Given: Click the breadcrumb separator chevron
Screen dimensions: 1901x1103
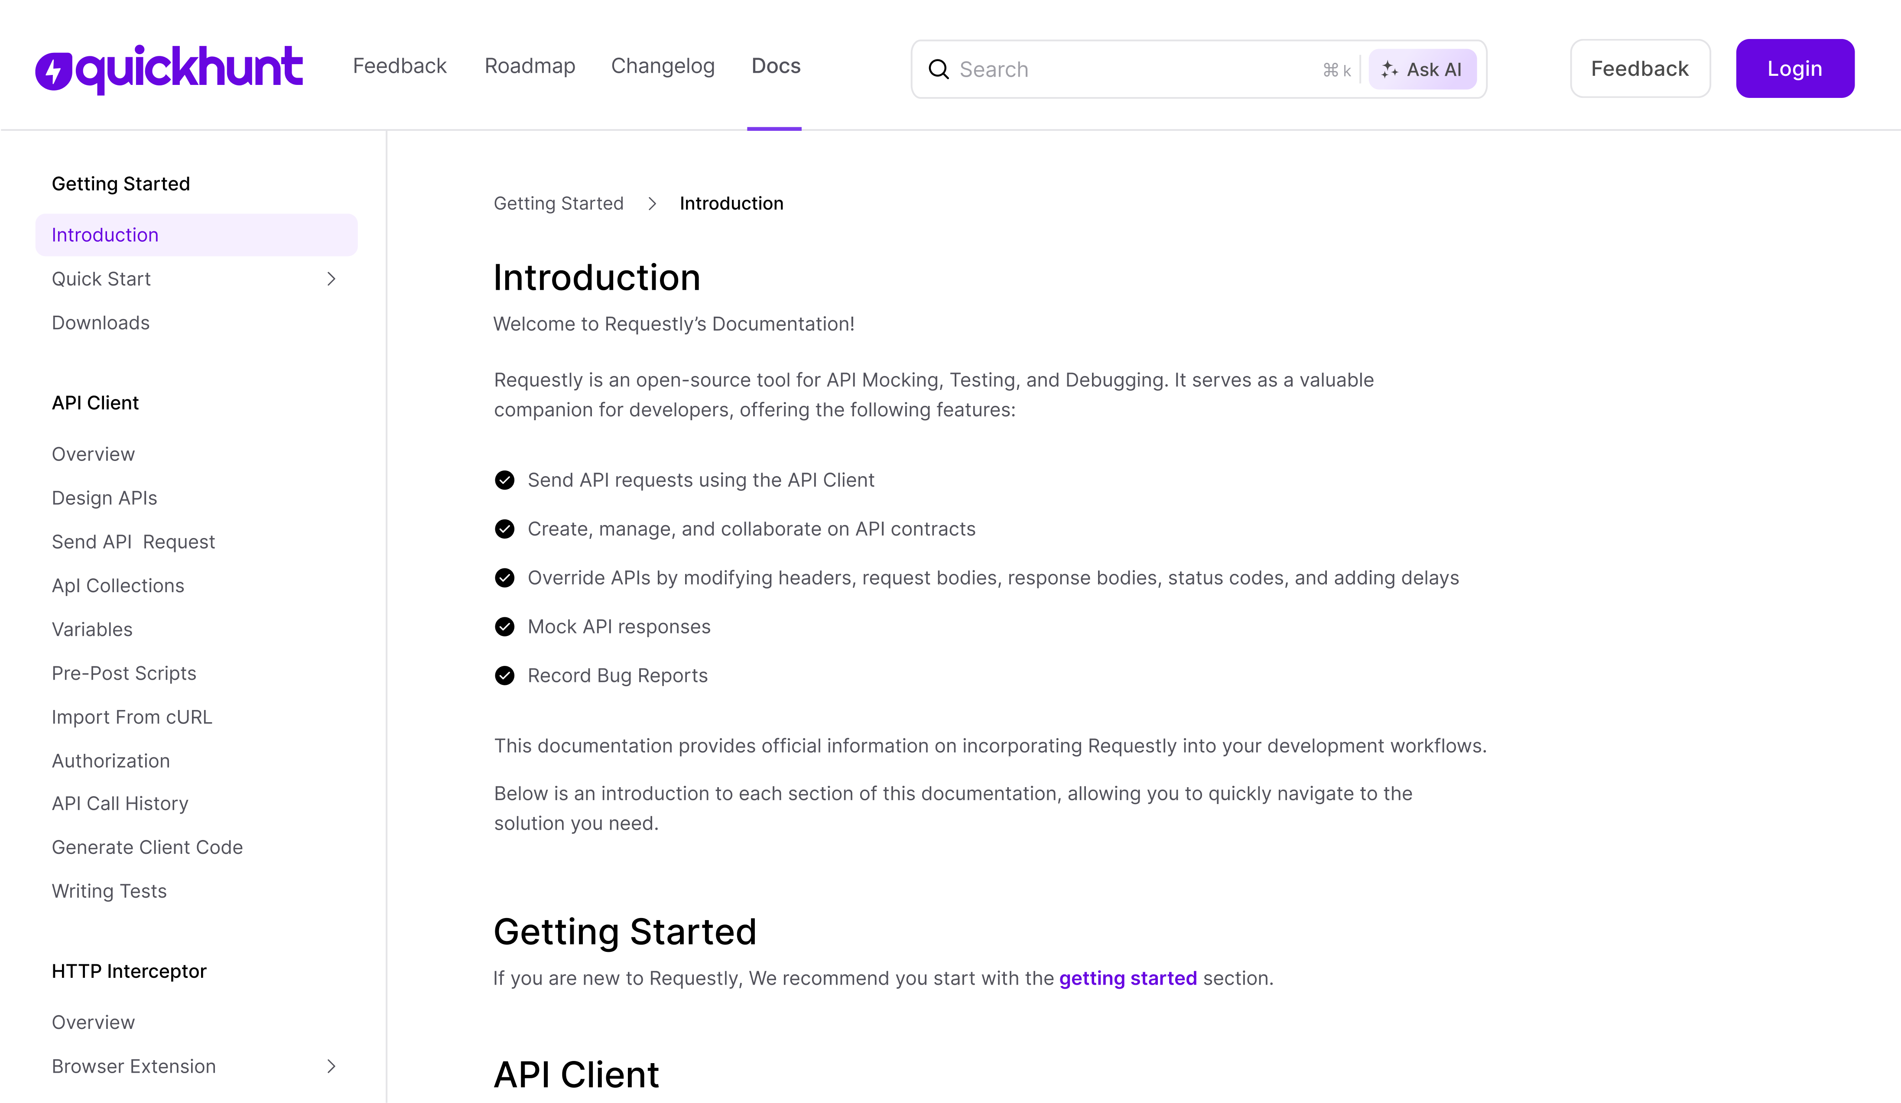Looking at the screenshot, I should pyautogui.click(x=652, y=204).
